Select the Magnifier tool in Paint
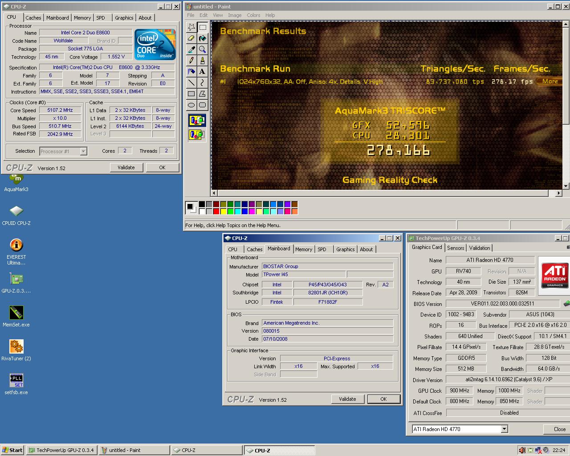 point(202,49)
